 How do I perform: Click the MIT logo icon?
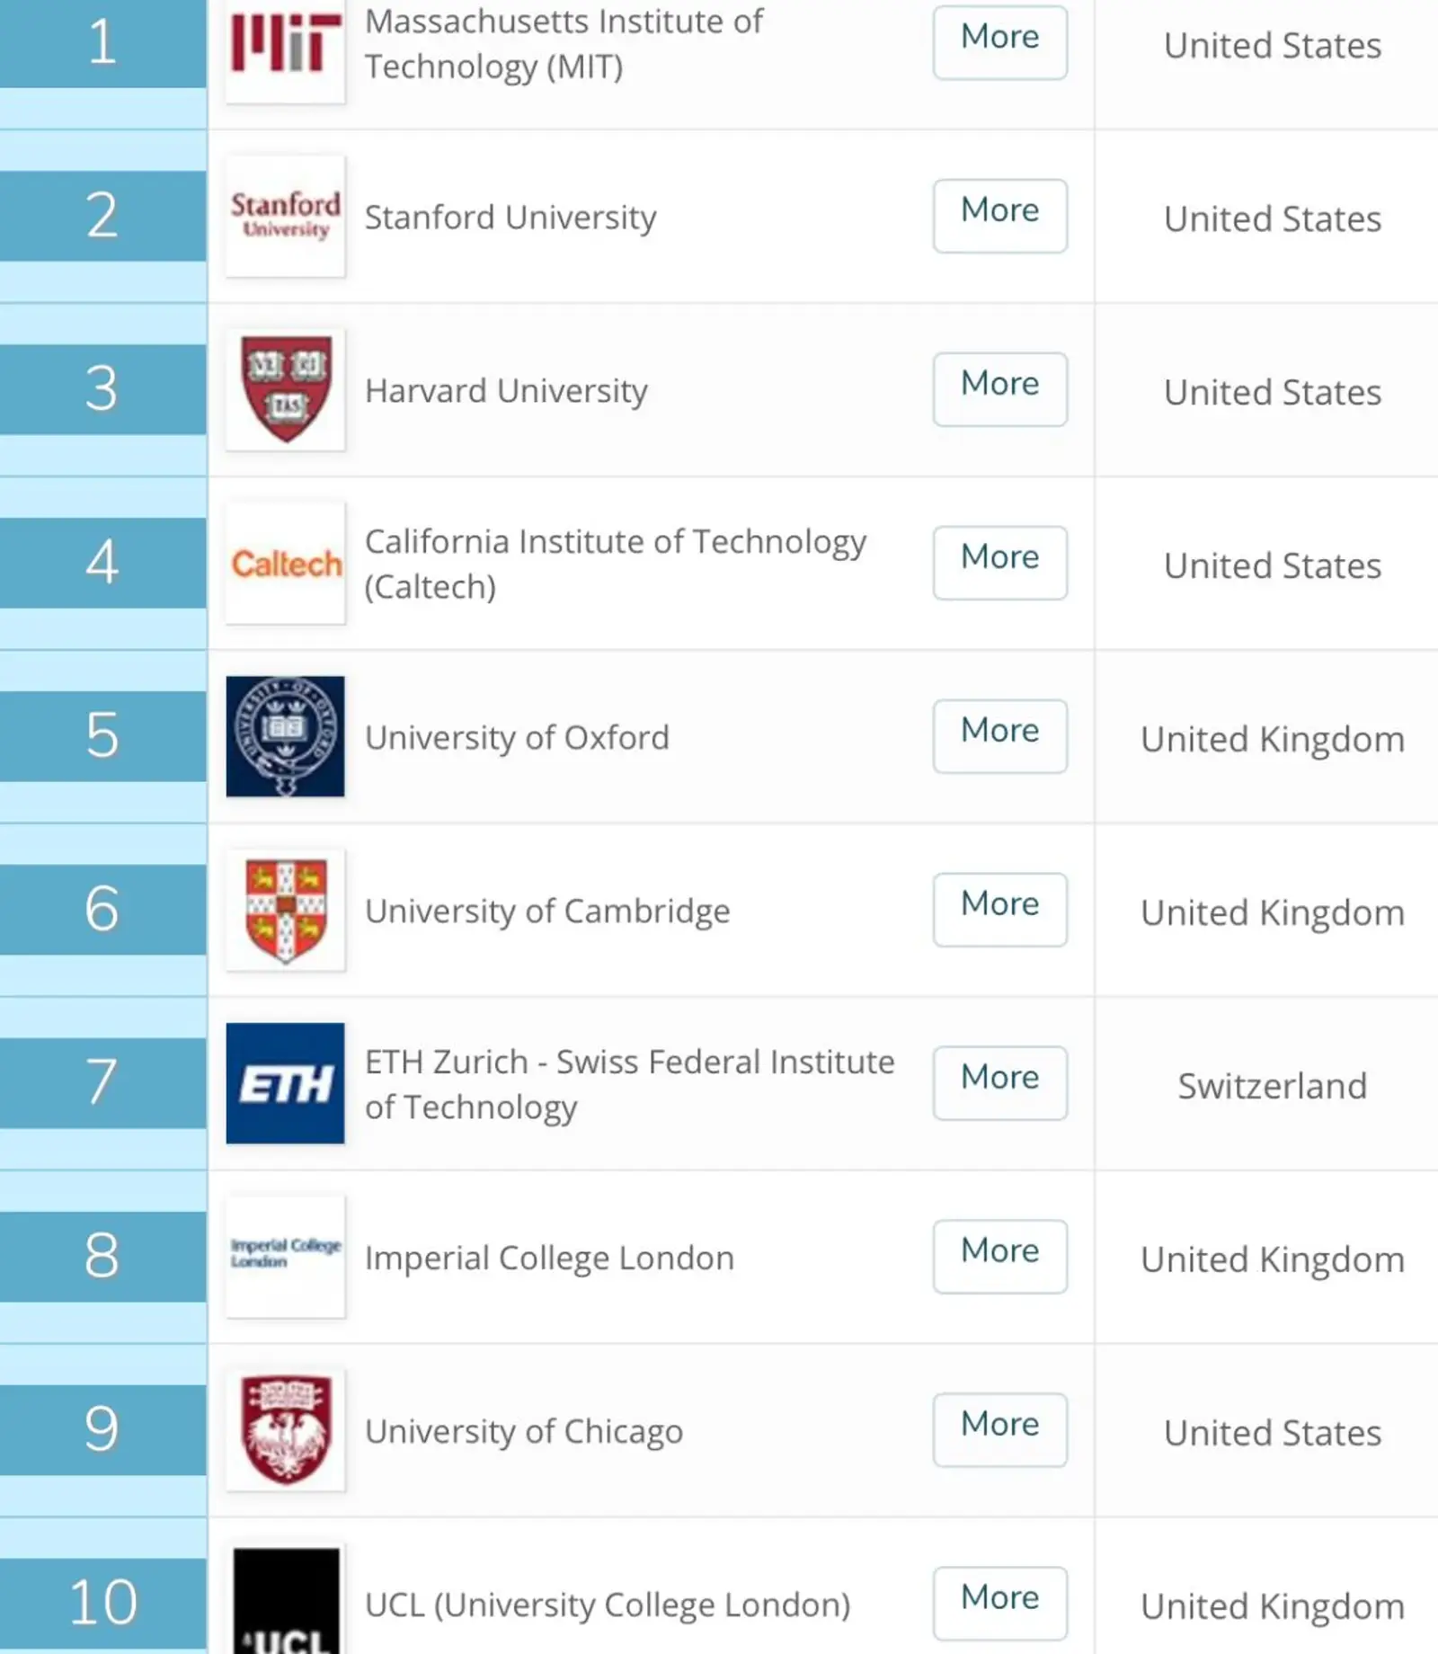pyautogui.click(x=285, y=43)
